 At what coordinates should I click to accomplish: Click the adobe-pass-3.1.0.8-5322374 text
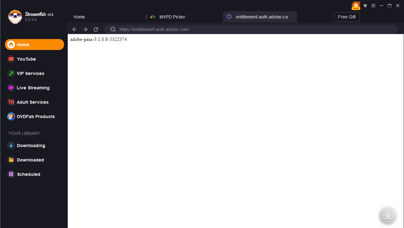point(99,39)
